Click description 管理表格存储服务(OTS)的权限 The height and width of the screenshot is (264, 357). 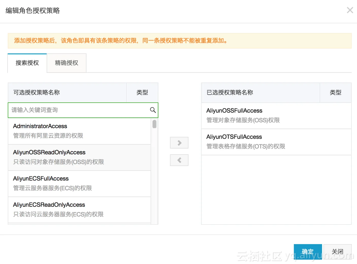click(246, 147)
